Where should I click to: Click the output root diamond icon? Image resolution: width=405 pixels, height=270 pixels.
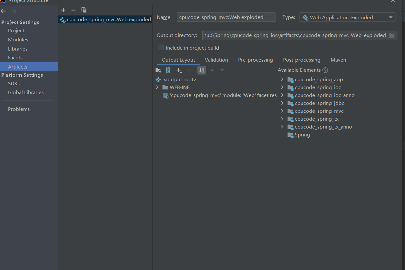click(158, 80)
